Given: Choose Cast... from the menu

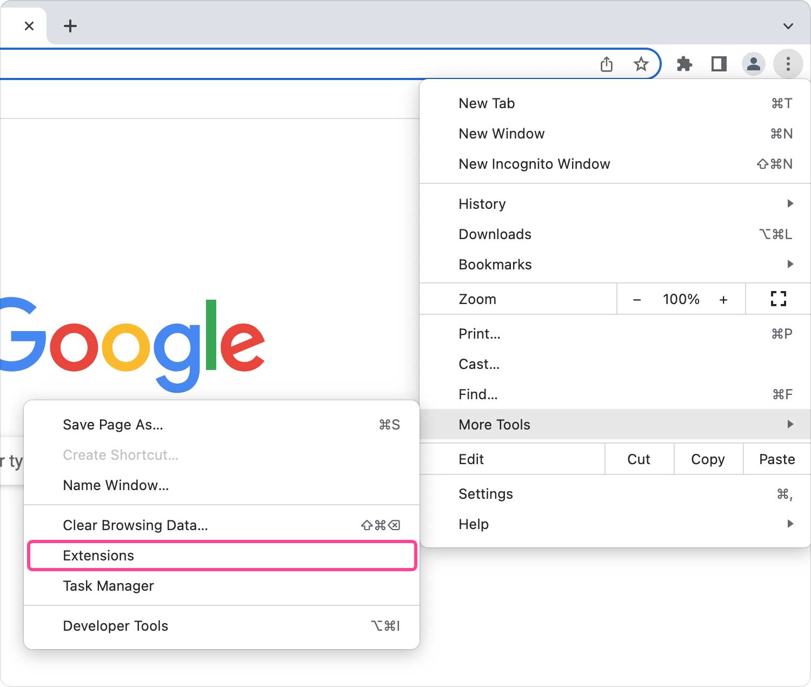Looking at the screenshot, I should tap(615, 364).
